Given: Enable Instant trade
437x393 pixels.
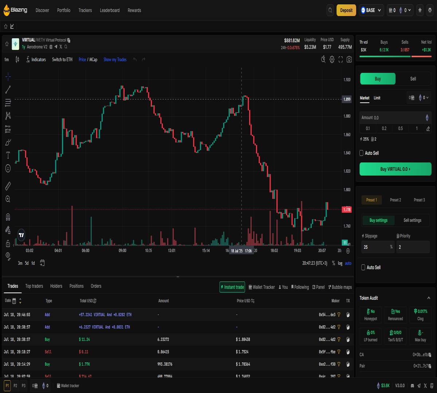Looking at the screenshot, I should [x=232, y=287].
